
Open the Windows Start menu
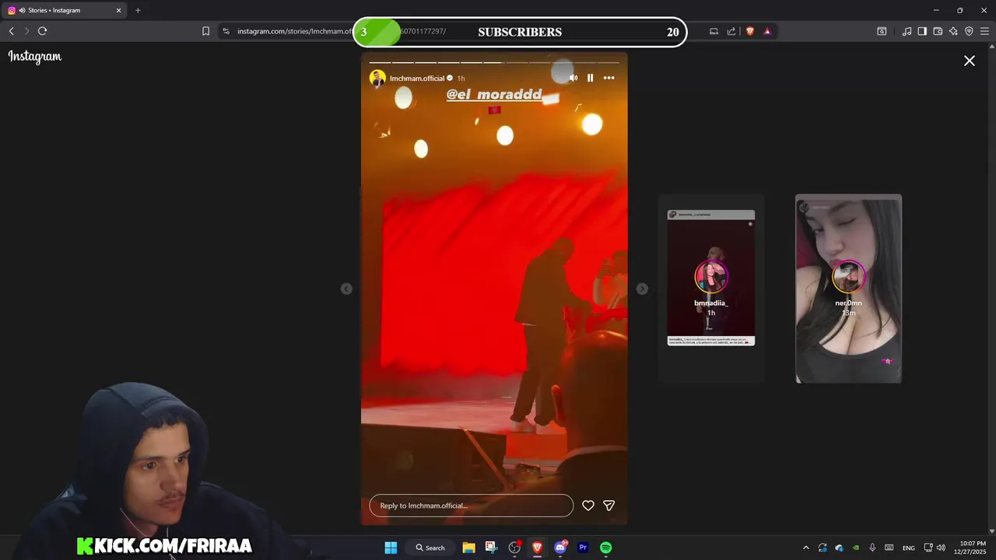391,548
